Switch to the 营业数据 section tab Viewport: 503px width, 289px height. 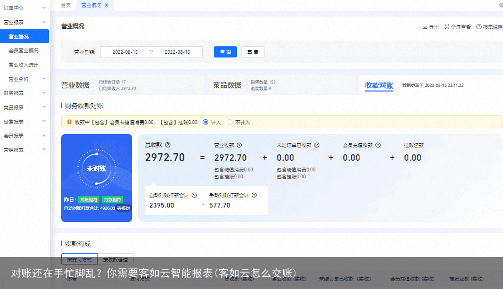76,85
